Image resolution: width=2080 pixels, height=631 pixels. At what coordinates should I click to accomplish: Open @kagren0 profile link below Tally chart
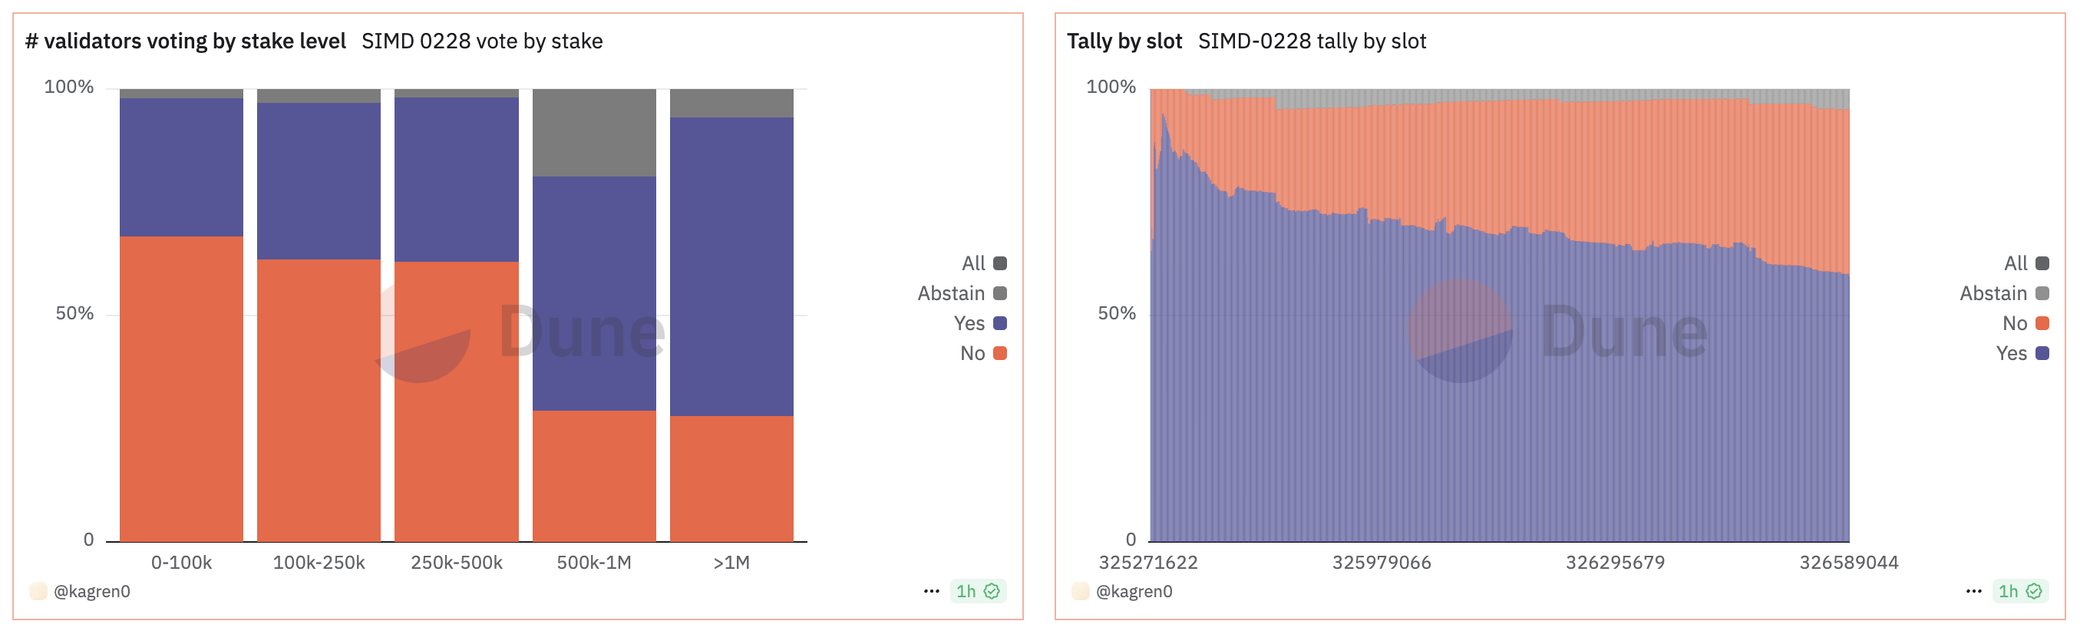[1134, 591]
